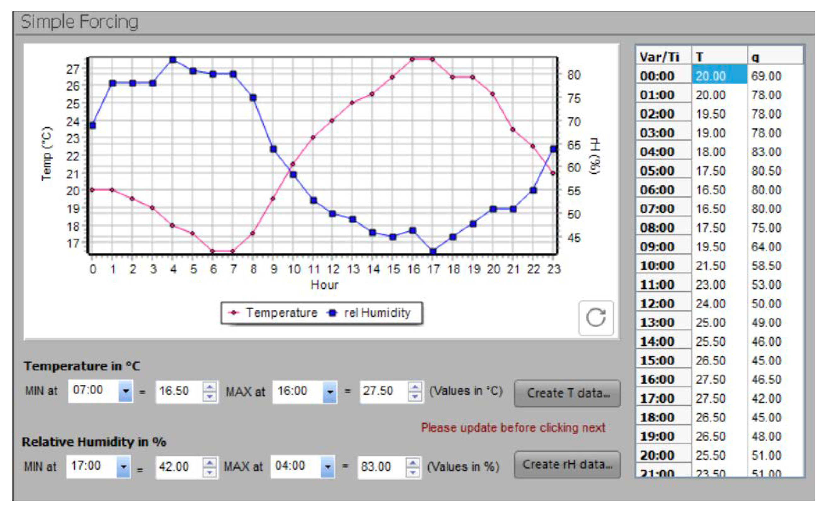
Task: Decrease maximum temperature 27.50 with down arrow
Action: pos(415,396)
